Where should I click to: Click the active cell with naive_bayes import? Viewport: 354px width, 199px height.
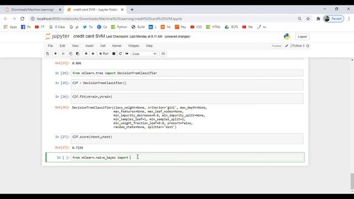[187, 158]
